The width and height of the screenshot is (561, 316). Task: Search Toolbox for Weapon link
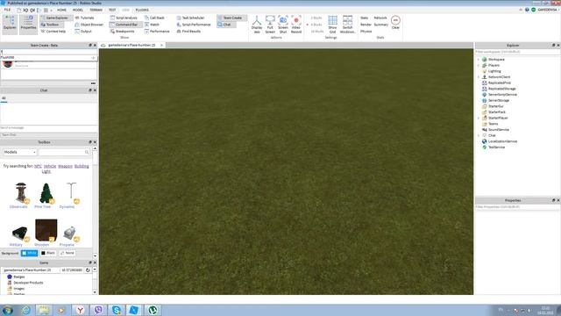click(x=65, y=166)
